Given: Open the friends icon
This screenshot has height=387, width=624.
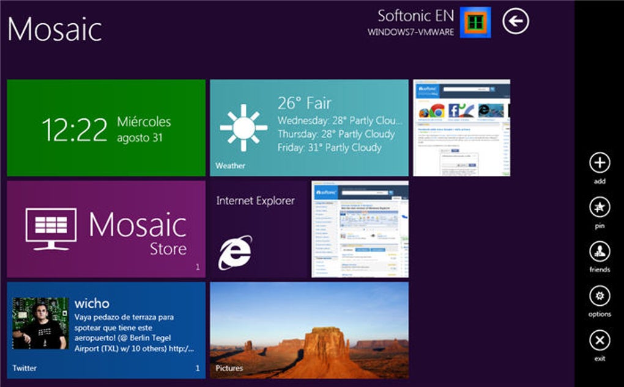Looking at the screenshot, I should click(x=600, y=251).
